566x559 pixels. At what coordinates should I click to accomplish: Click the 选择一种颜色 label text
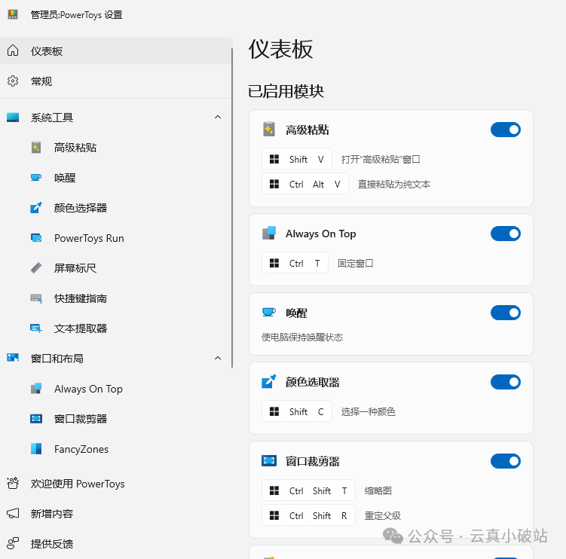[x=368, y=411]
